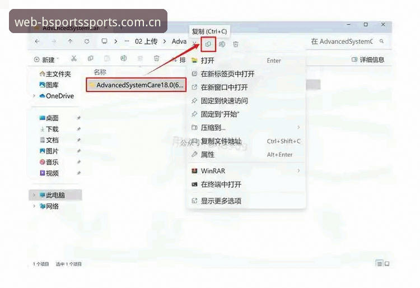This screenshot has height=288, width=420.
Task: Unpin 下载 using its pin icon
Action: (x=79, y=129)
